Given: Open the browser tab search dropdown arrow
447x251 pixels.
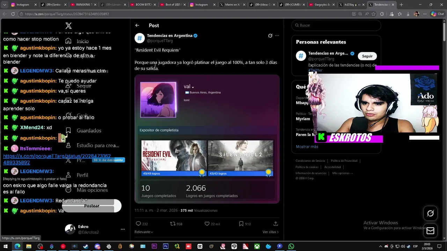Looking at the screenshot, I should click(5, 5).
